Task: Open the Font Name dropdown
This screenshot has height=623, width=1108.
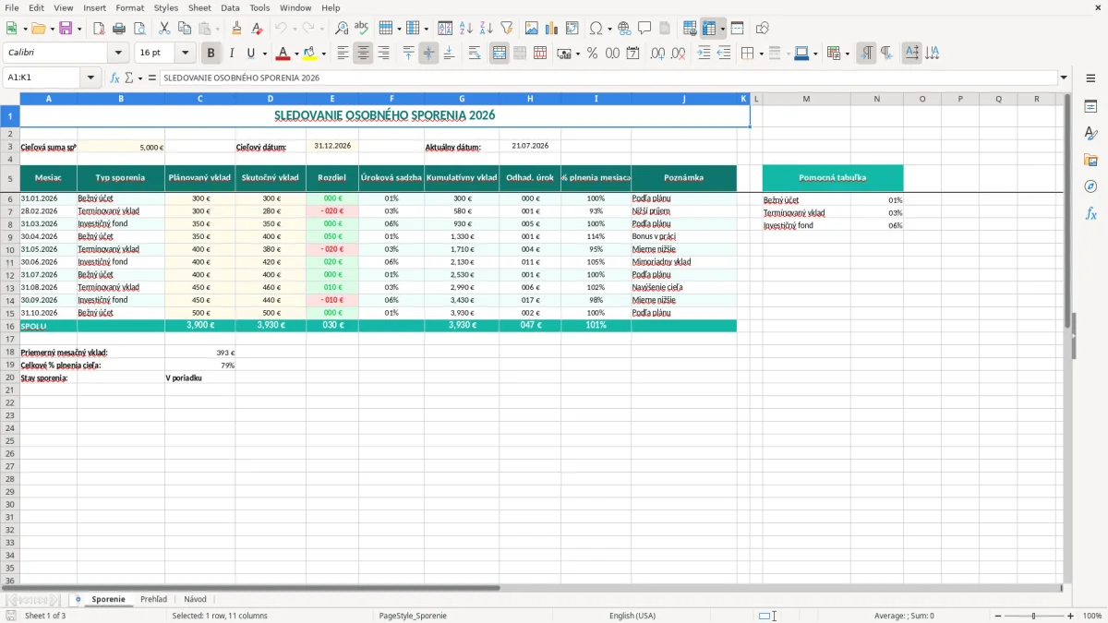Action: (x=118, y=54)
